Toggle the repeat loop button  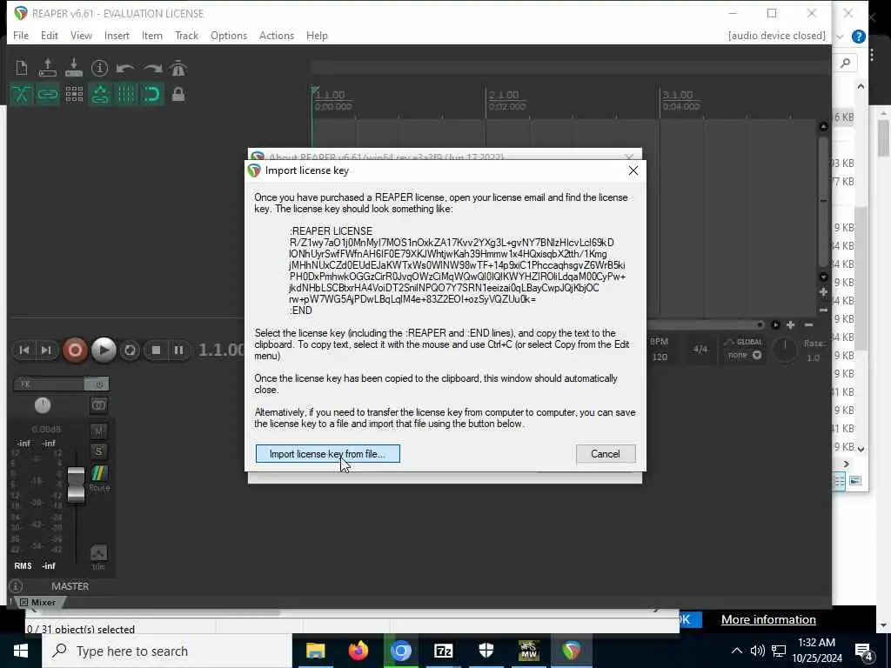pyautogui.click(x=131, y=350)
